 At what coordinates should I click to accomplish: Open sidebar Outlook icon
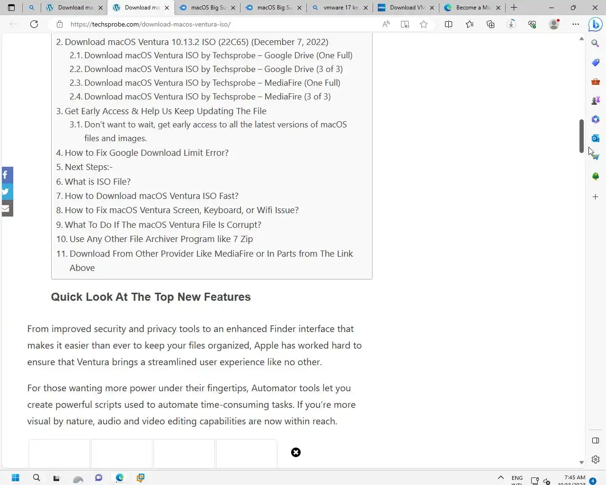tap(596, 138)
